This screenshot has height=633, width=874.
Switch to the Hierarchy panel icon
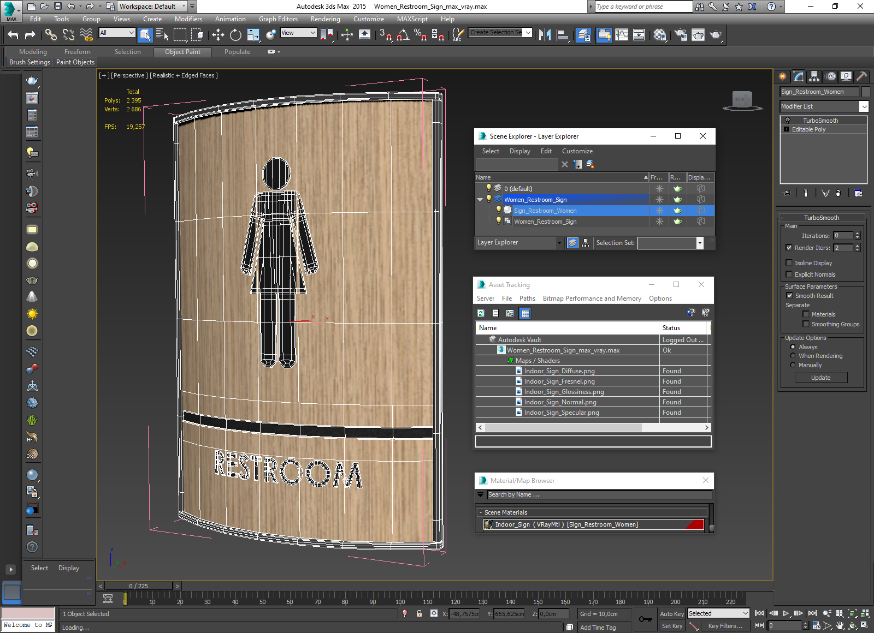click(814, 76)
